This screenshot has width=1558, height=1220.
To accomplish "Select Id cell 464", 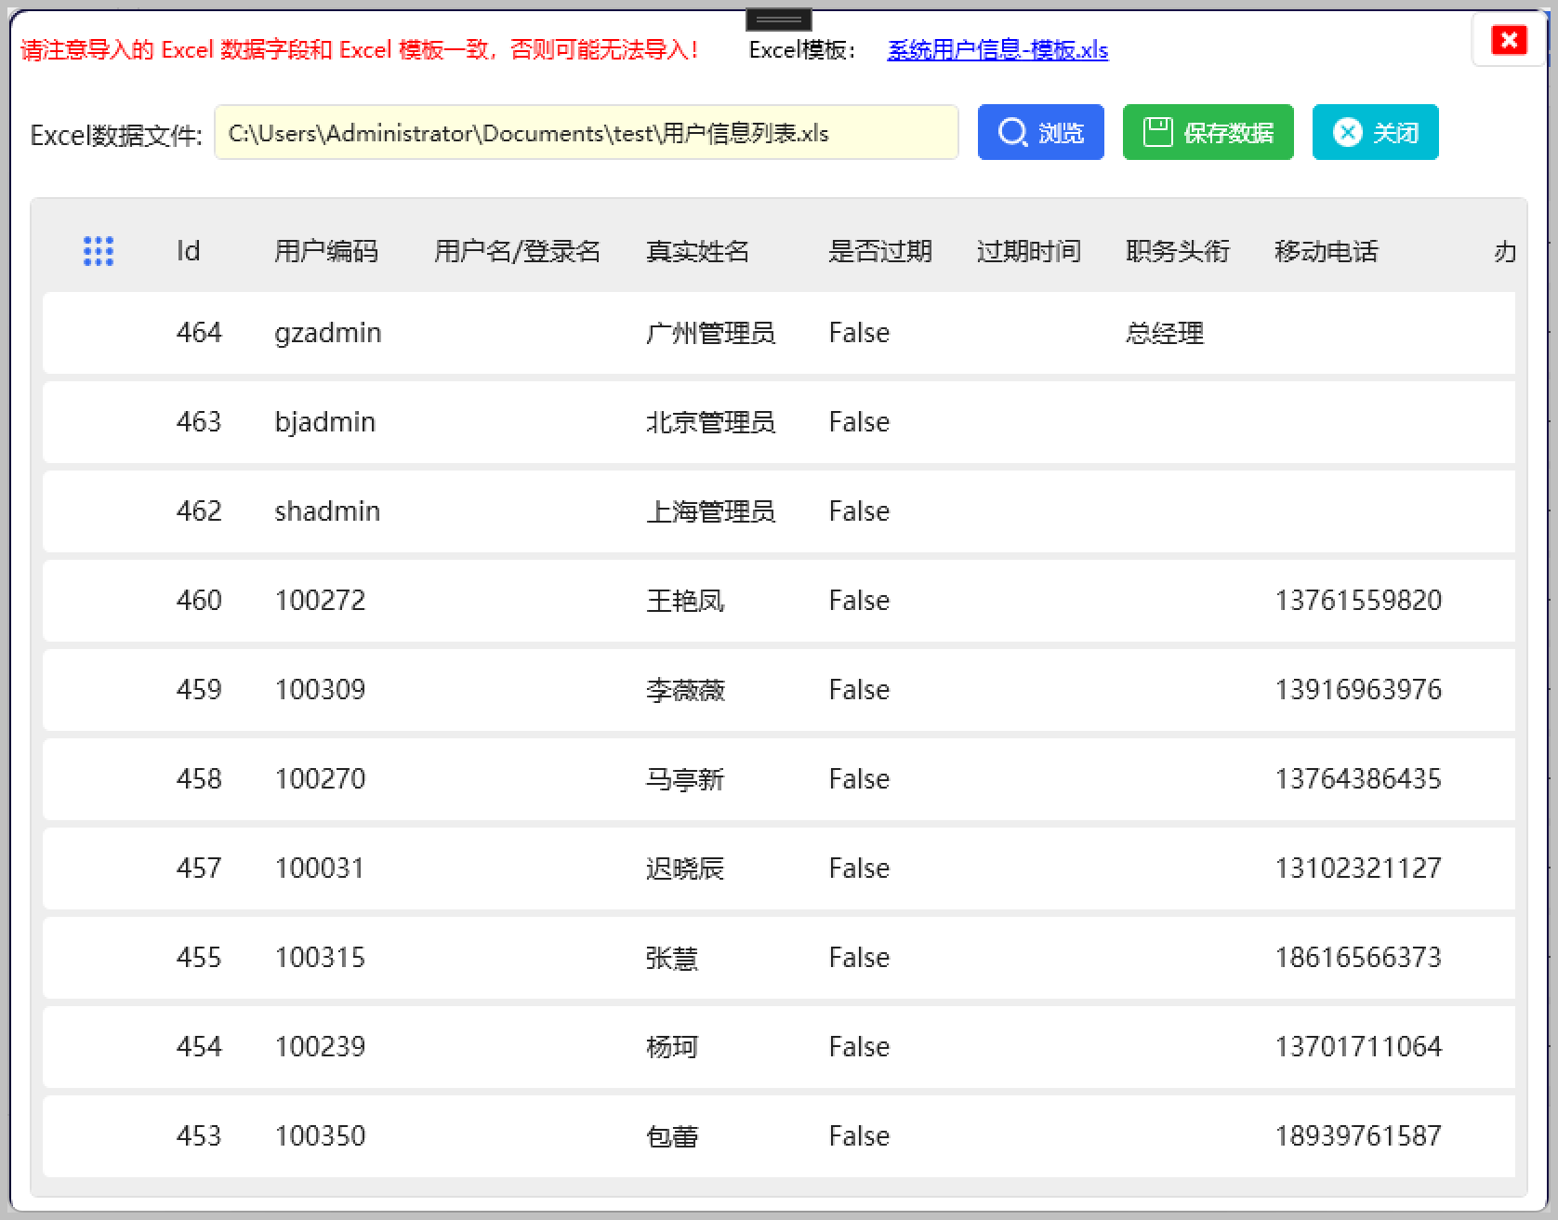I will (x=199, y=333).
